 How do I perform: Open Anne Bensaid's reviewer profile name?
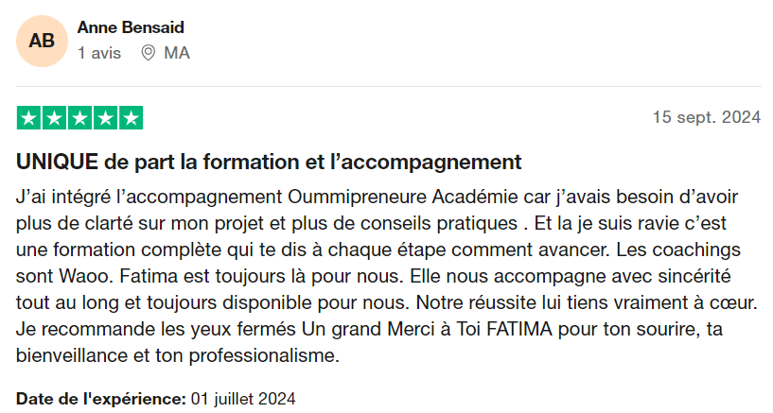(132, 27)
